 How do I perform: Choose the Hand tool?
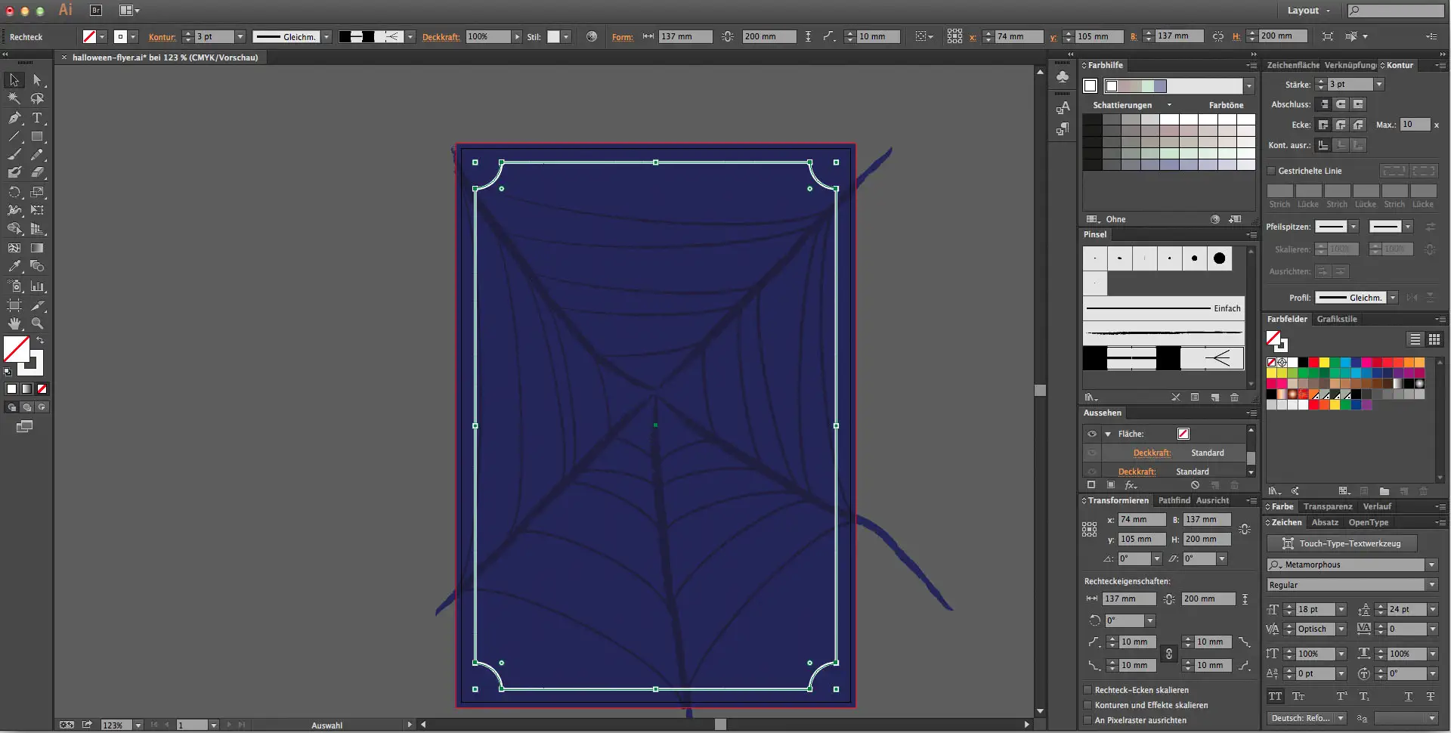[x=14, y=323]
